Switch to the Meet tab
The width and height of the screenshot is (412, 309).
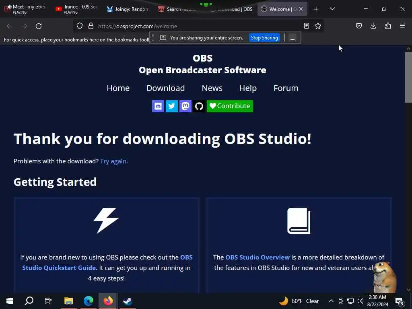click(25, 9)
